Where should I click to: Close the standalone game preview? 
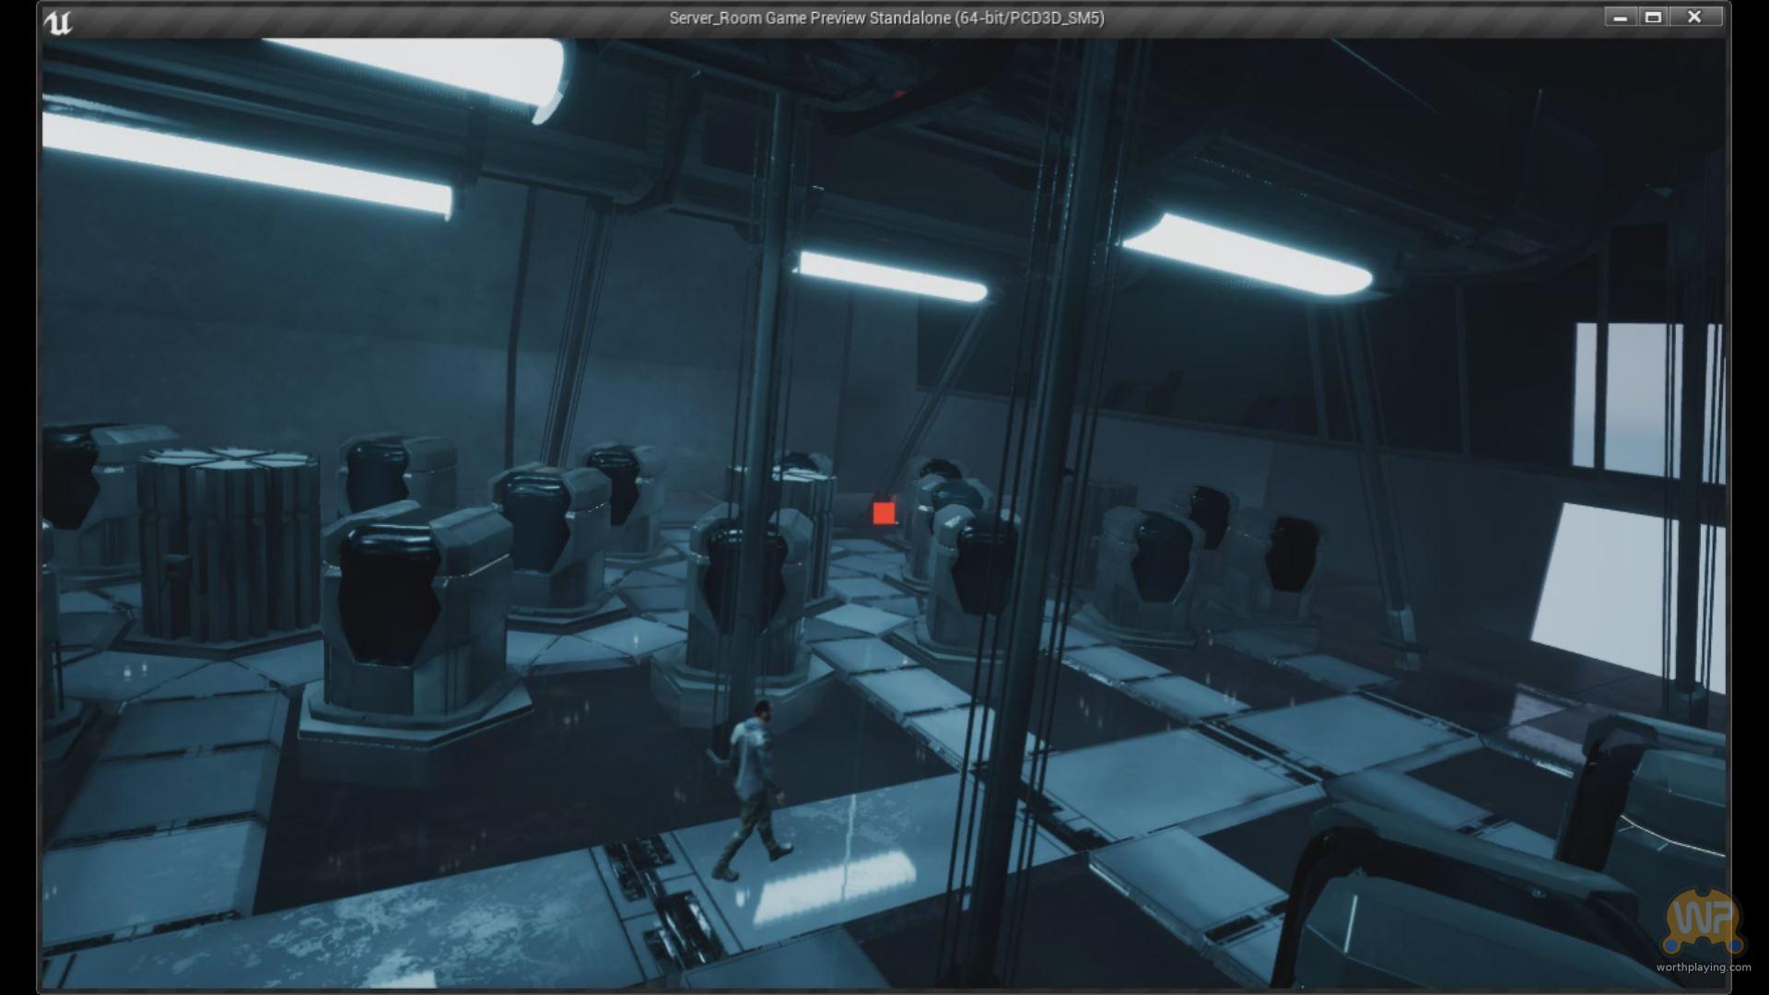[1694, 18]
